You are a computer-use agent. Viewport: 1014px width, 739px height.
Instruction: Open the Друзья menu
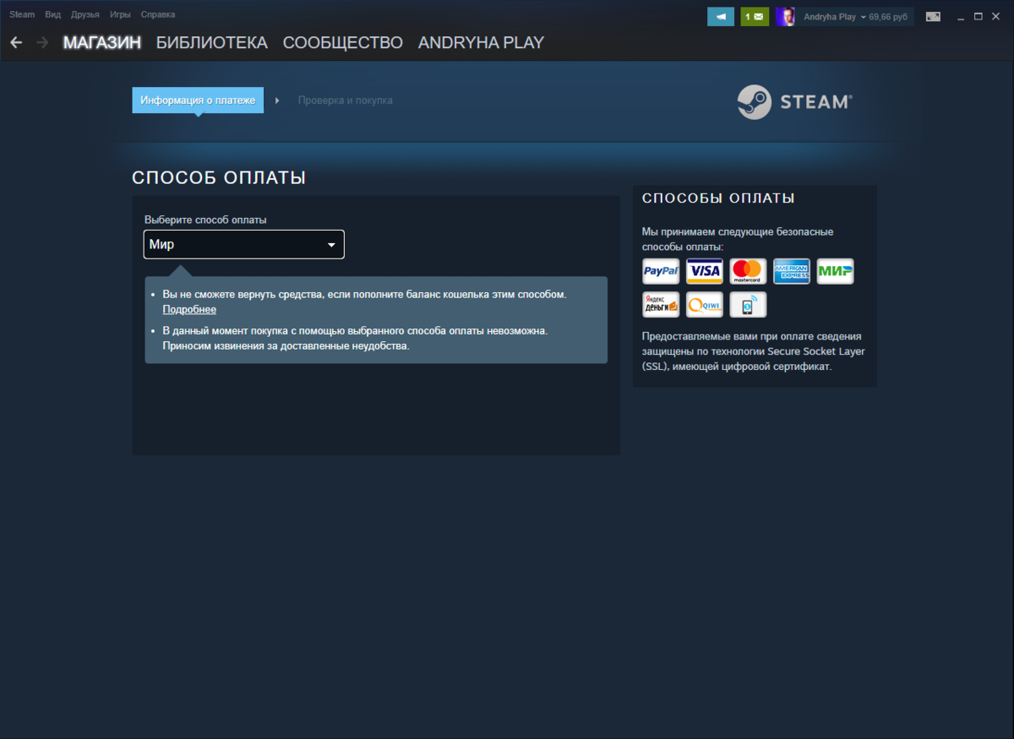[x=85, y=14]
